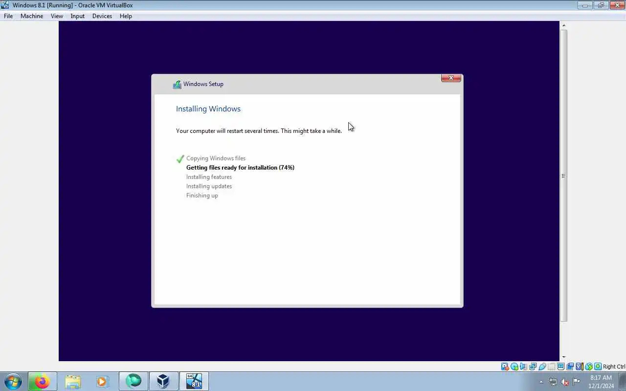The image size is (626, 391).
Task: Restore down the VirtualBox window
Action: point(601,5)
